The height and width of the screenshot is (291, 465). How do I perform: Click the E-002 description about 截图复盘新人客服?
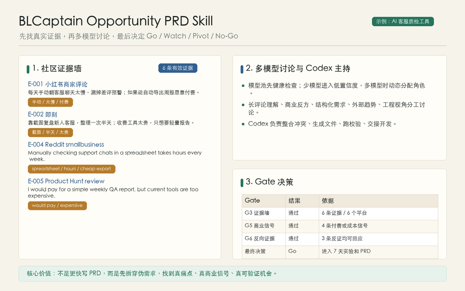(x=112, y=123)
